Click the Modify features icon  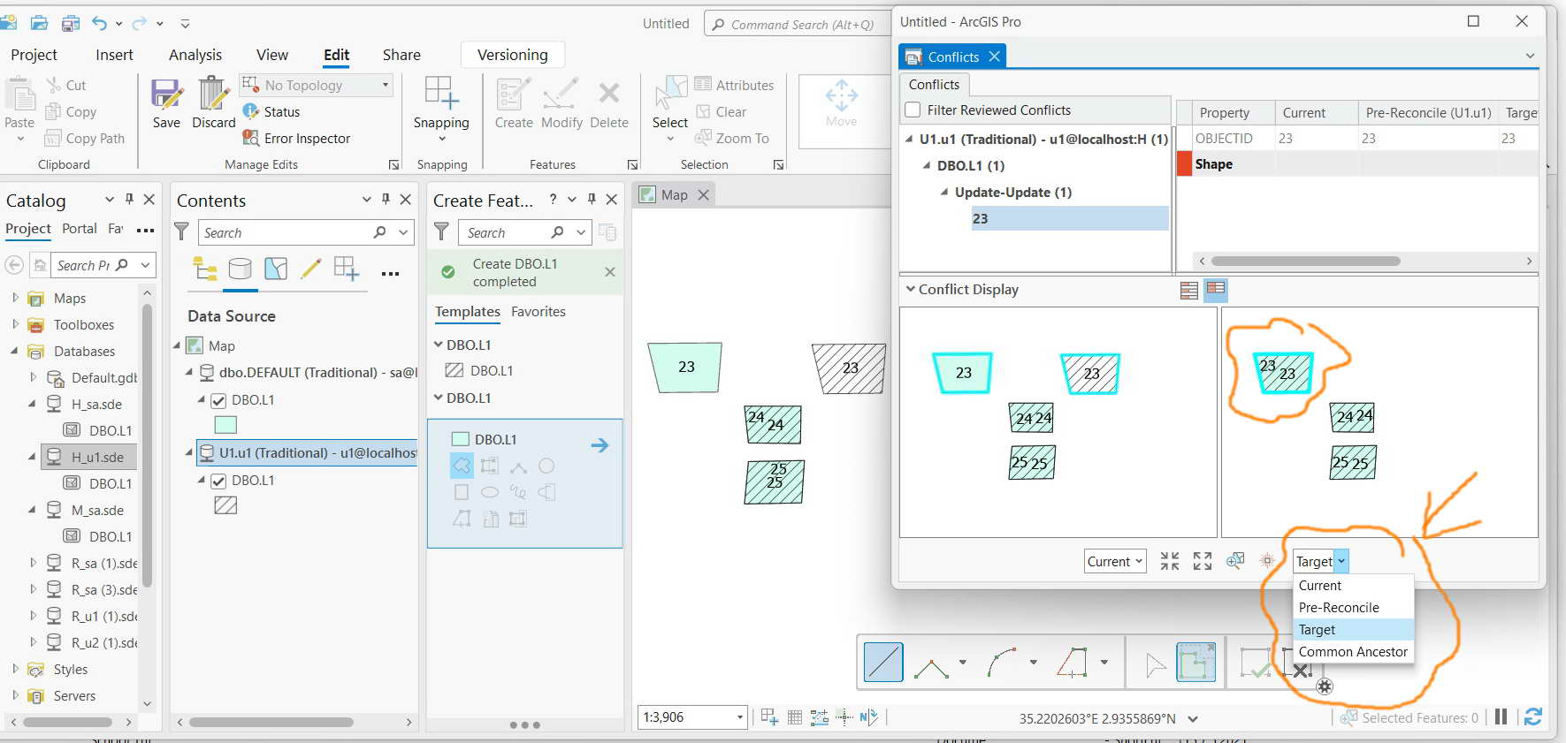click(561, 93)
